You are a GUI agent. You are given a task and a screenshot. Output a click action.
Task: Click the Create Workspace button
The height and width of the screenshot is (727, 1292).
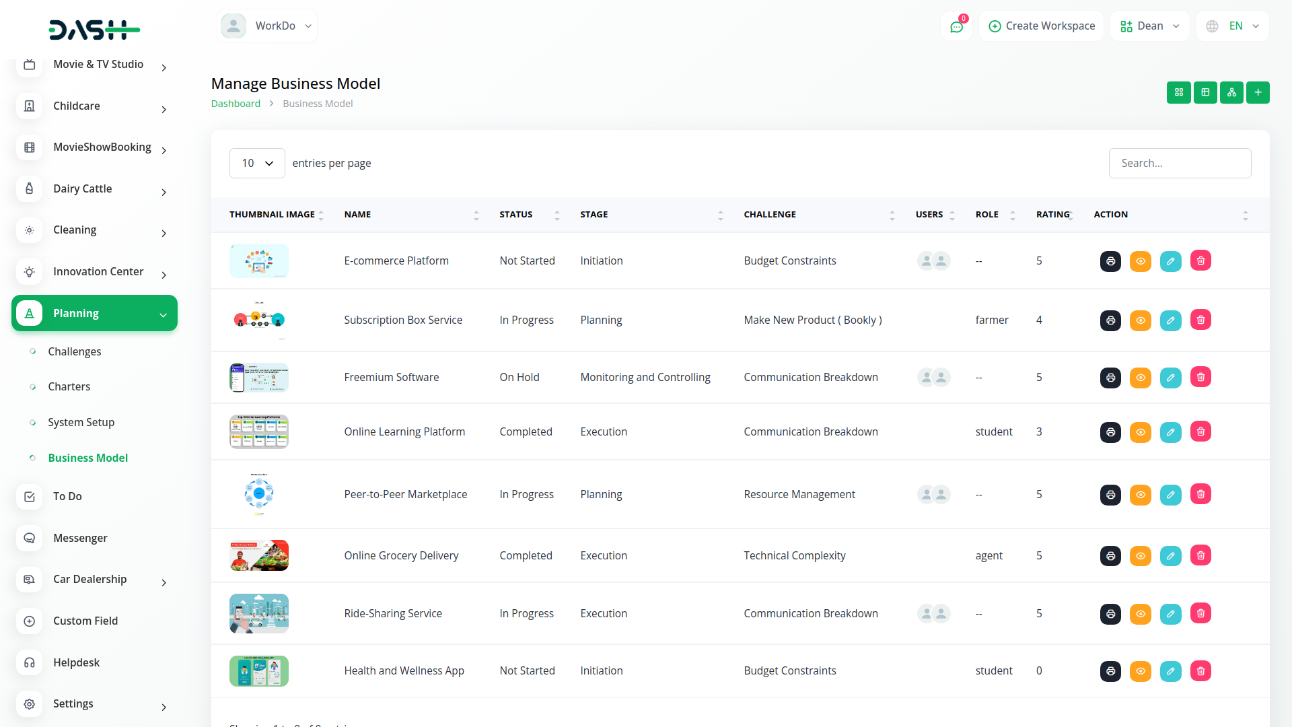(x=1041, y=26)
